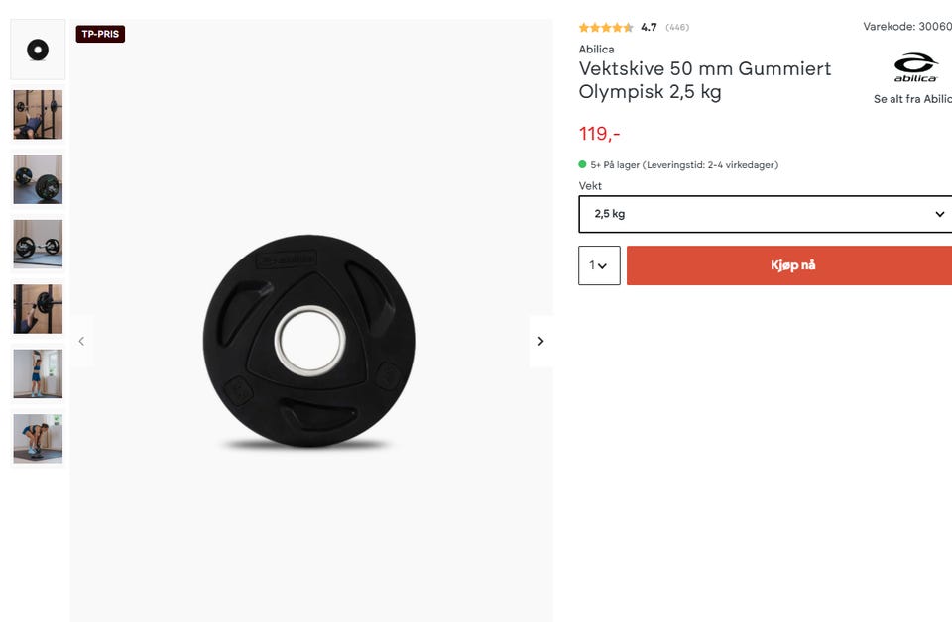Click the Abilica brand logo
The width and height of the screenshot is (952, 622).
point(915,67)
